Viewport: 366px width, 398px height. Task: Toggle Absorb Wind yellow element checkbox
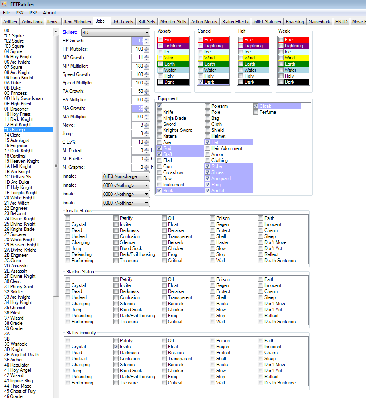coord(161,58)
